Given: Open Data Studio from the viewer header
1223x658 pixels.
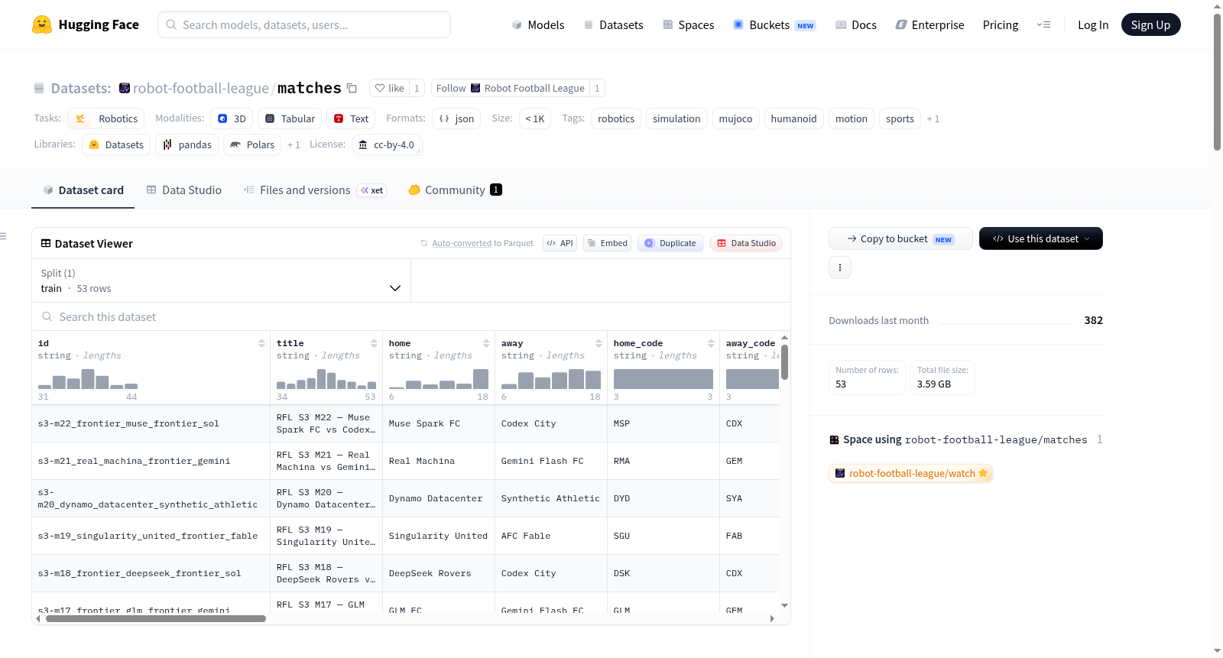Looking at the screenshot, I should [x=746, y=243].
